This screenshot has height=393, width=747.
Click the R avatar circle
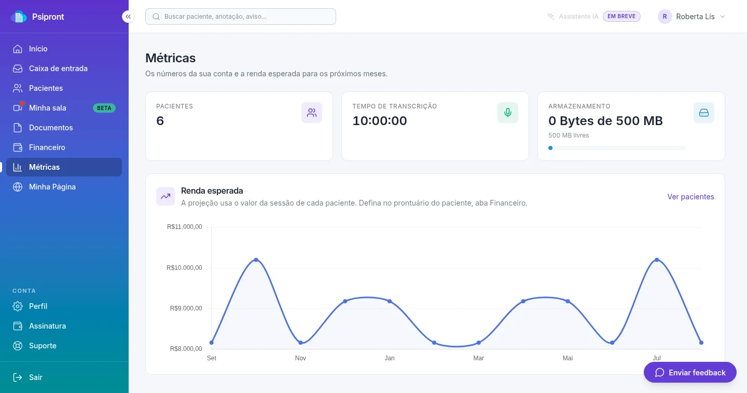665,17
